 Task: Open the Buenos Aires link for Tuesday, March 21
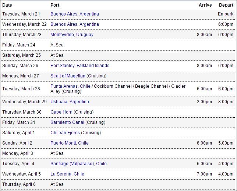pos(74,14)
